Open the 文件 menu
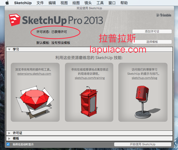The image size is (178, 150). [40, 3]
